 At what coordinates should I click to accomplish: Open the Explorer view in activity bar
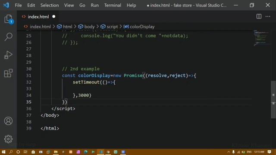pyautogui.click(x=8, y=19)
